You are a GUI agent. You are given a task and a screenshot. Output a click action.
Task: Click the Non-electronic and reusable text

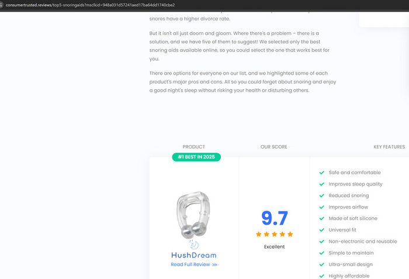click(x=363, y=242)
